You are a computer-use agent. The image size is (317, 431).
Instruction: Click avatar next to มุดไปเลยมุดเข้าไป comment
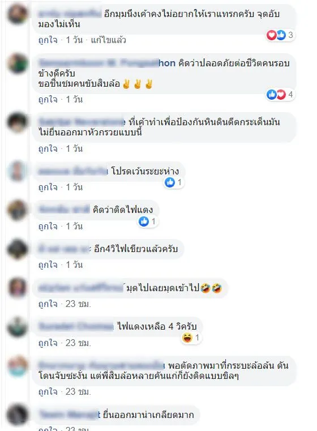[x=18, y=288]
